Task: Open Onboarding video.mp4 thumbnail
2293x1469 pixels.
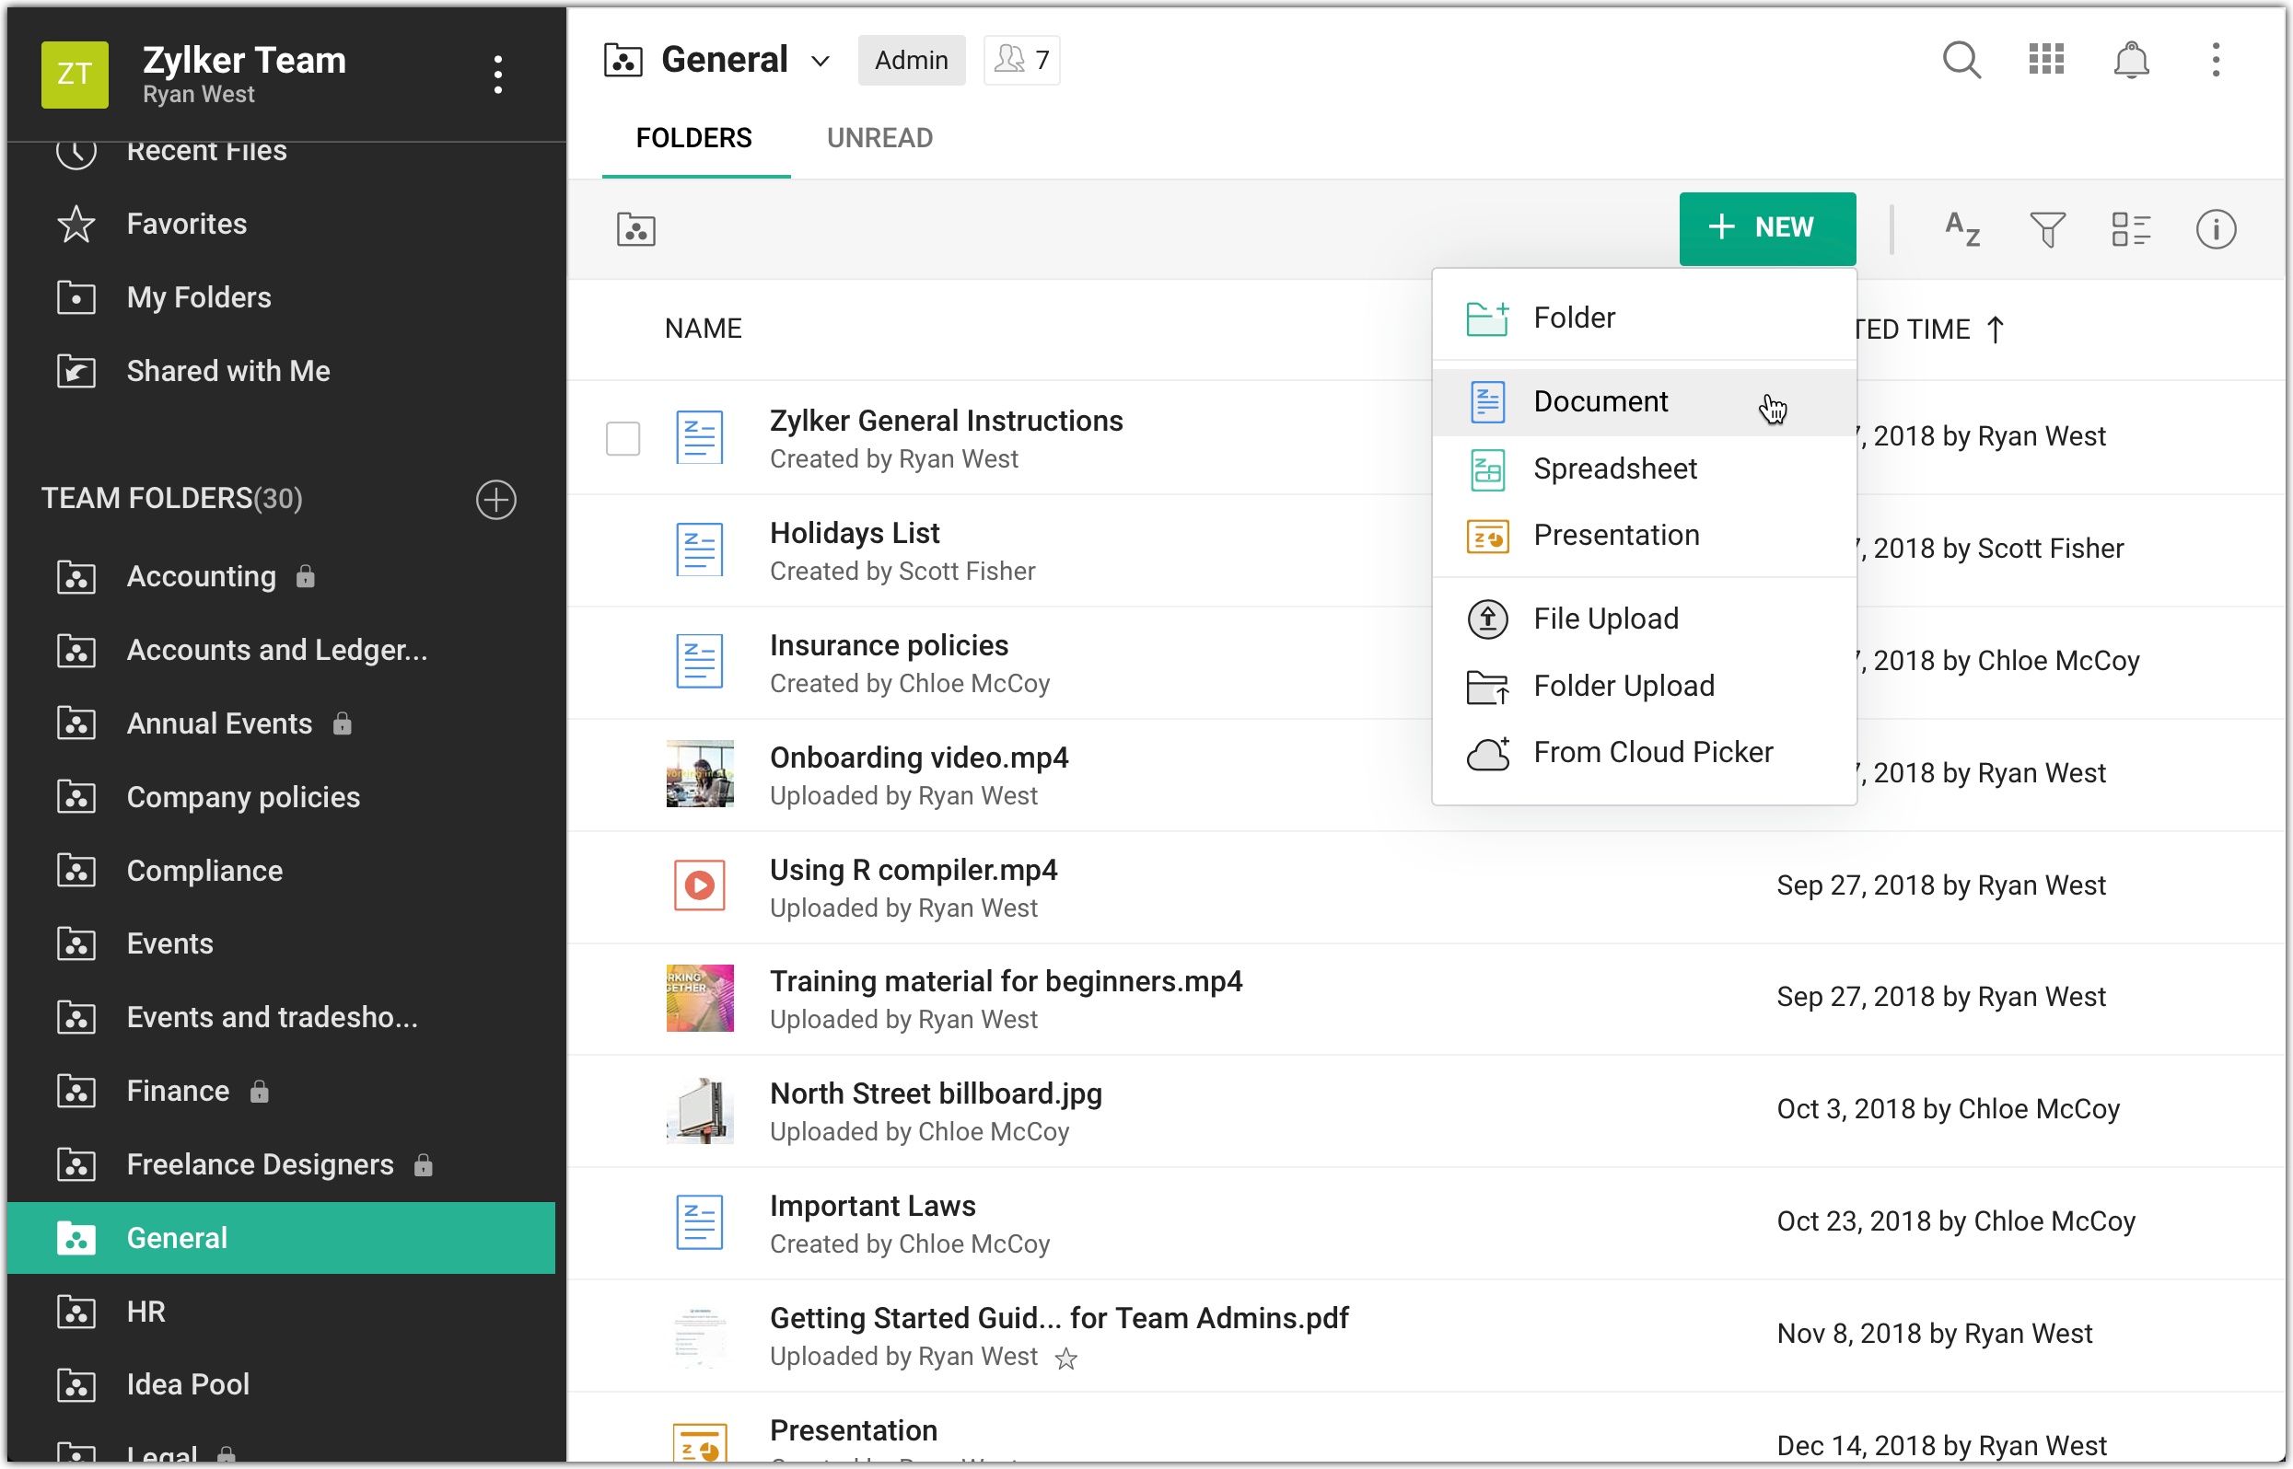Action: tap(700, 773)
